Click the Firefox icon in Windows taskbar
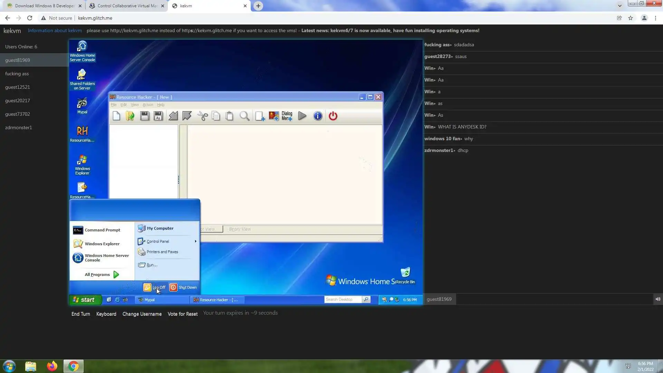 pos(52,366)
